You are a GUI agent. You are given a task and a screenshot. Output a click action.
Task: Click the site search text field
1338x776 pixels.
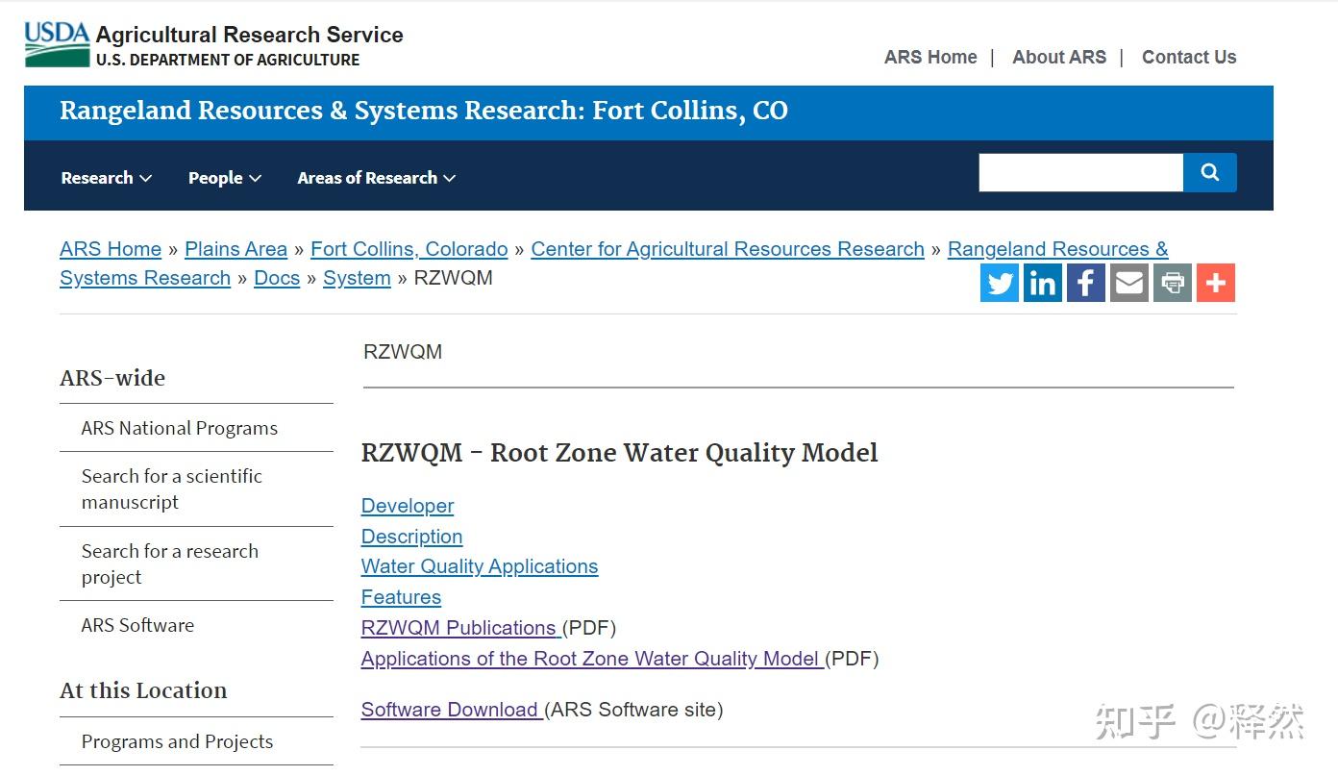[1080, 173]
